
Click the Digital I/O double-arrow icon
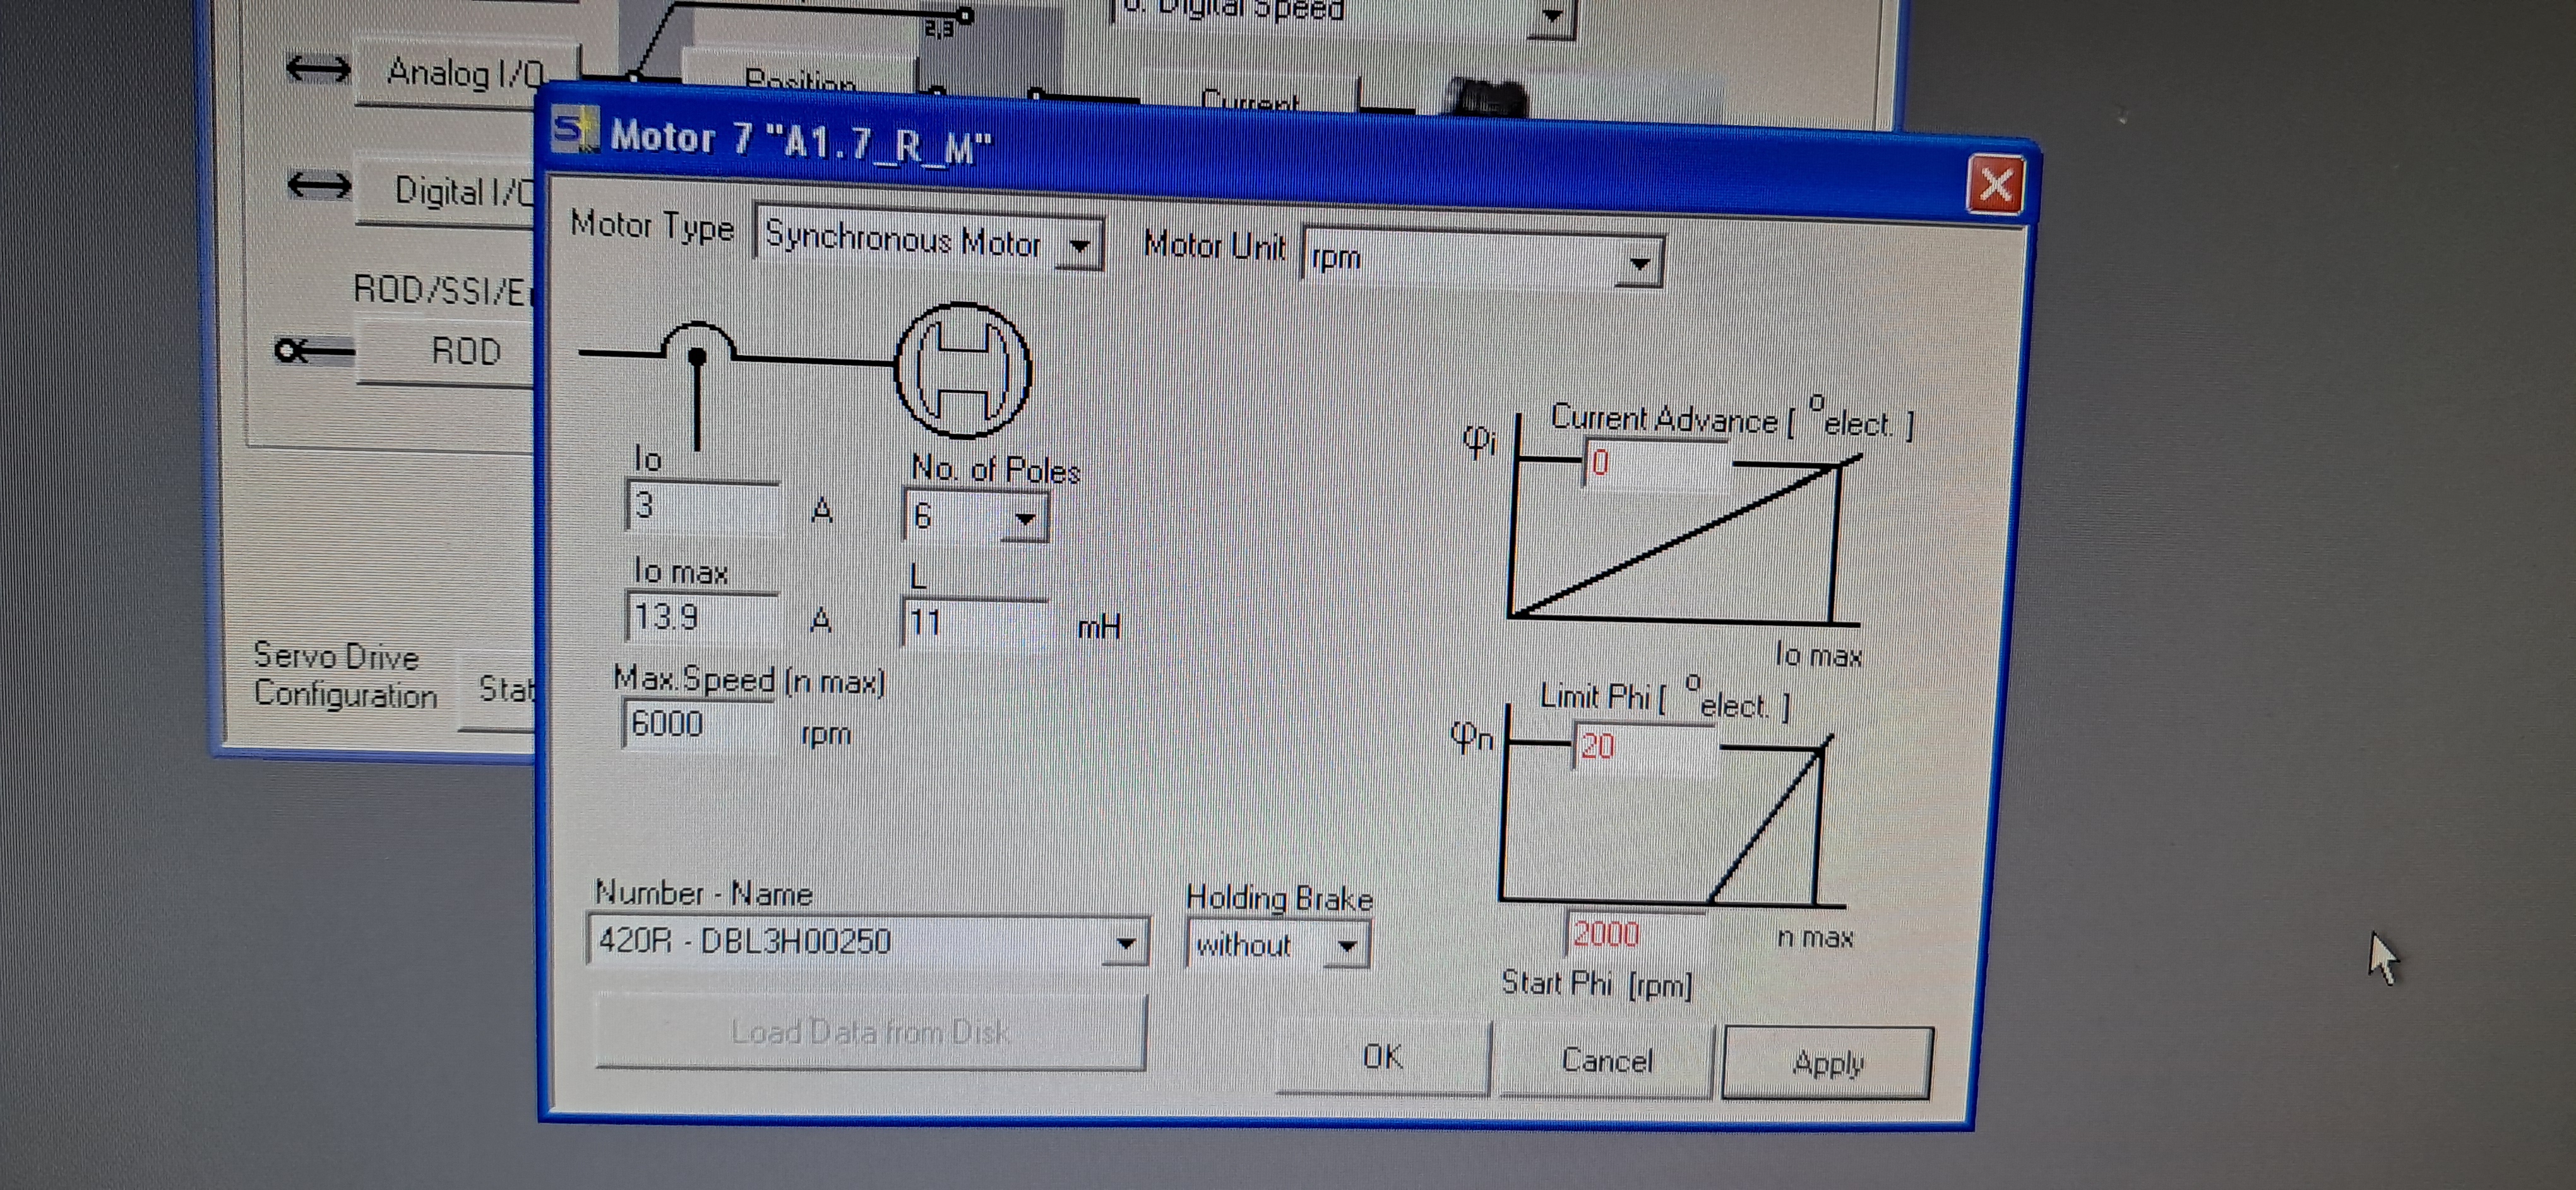tap(319, 185)
